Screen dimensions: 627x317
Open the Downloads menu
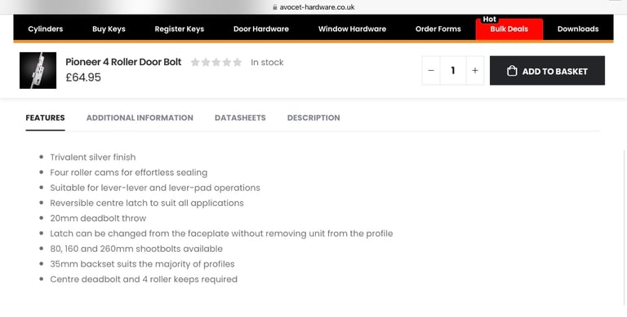(578, 29)
